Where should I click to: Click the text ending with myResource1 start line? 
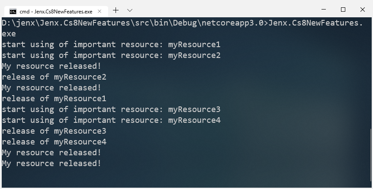tap(111, 45)
